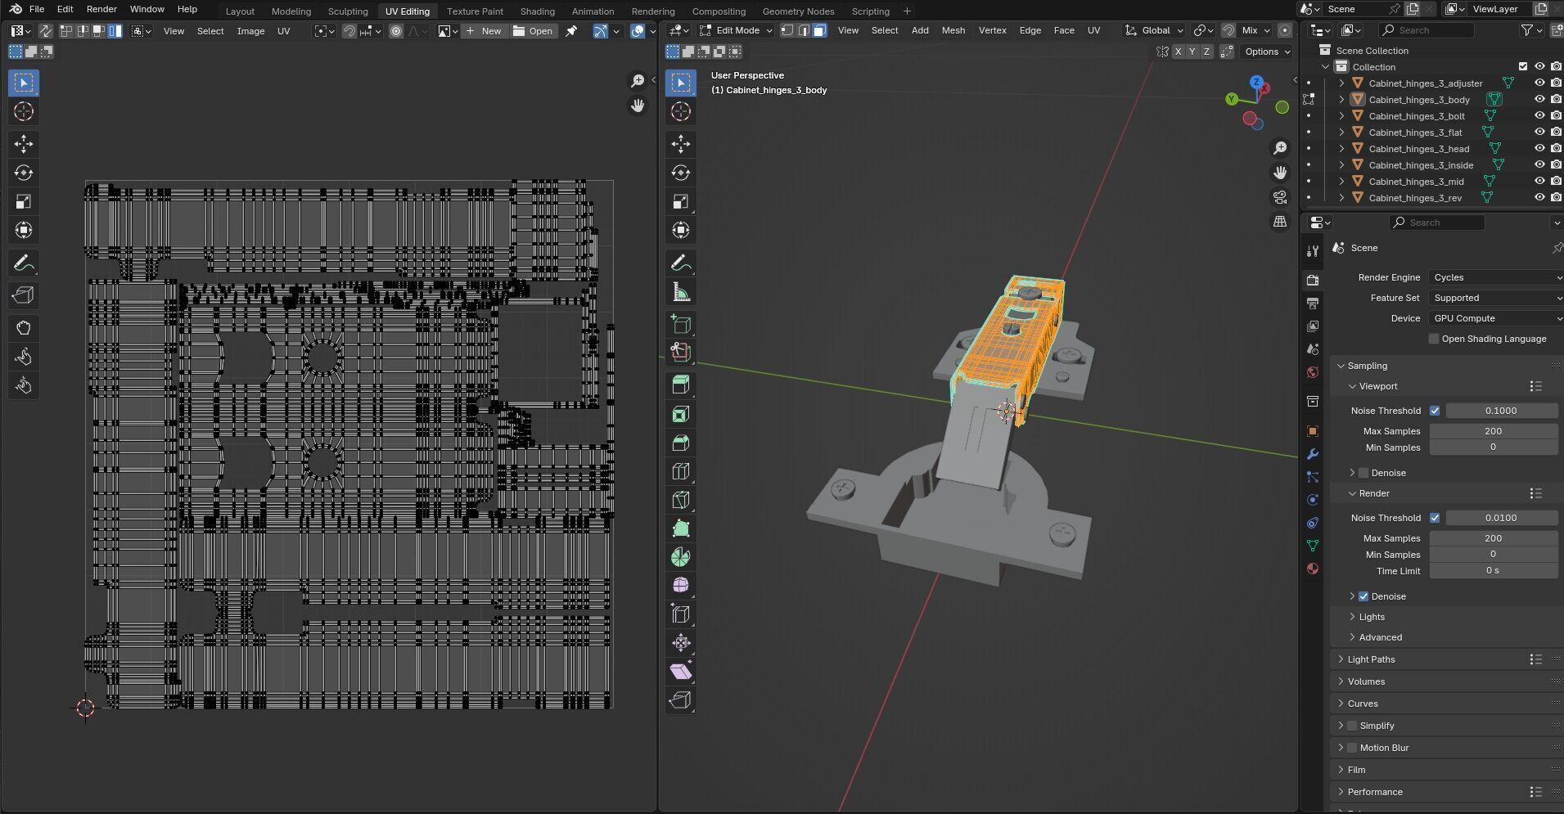1564x814 pixels.
Task: Select the Grab sculpt tool in UV editor
Action: point(24,328)
